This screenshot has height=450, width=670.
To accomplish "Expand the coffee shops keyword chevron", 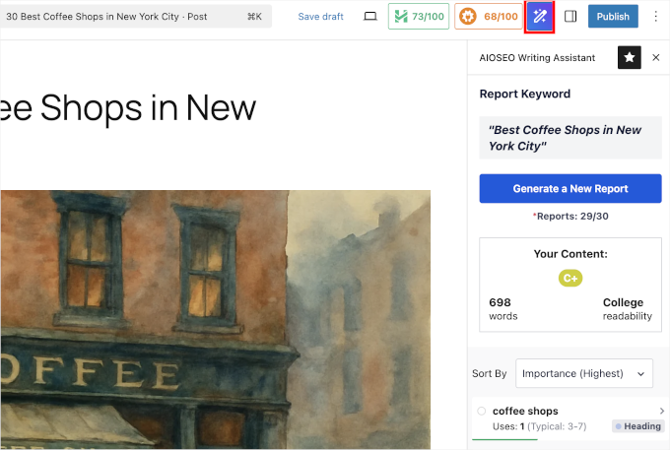I will 661,411.
